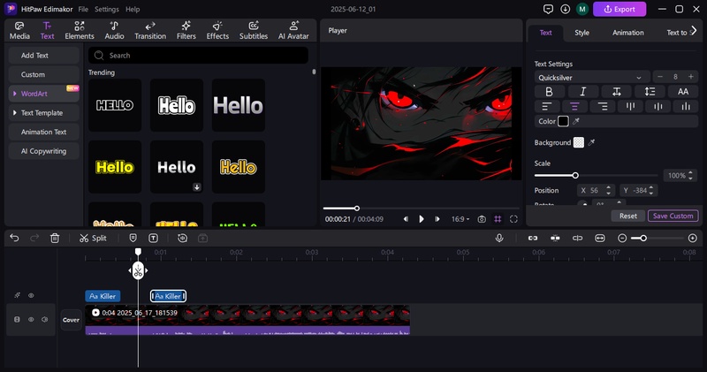Open the 16:9 aspect ratio dropdown
Image resolution: width=707 pixels, height=372 pixels.
[461, 218]
